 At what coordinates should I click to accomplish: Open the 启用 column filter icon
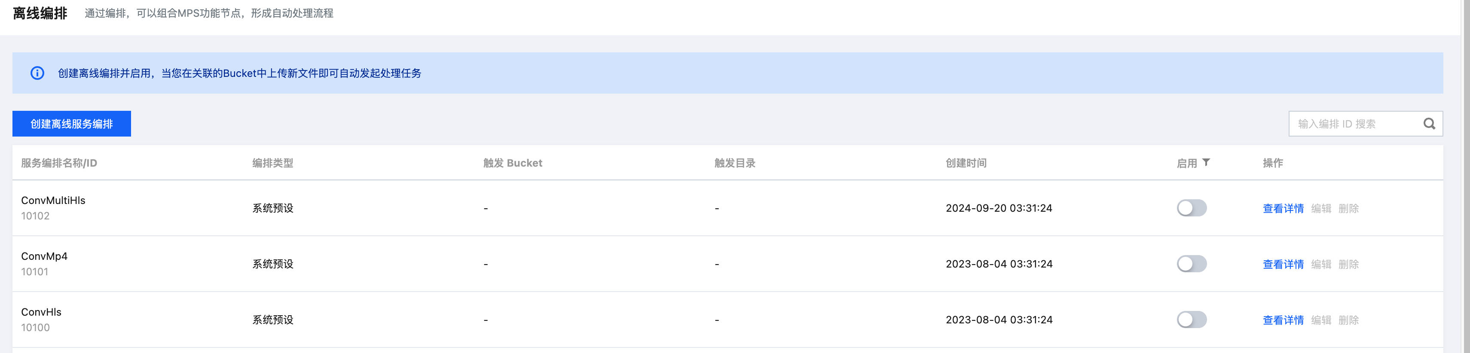click(x=1206, y=162)
